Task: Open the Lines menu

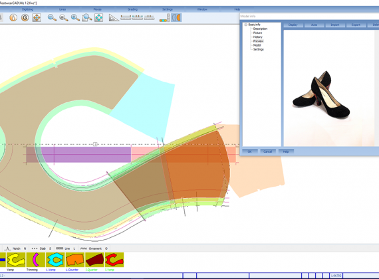Action: pyautogui.click(x=63, y=9)
